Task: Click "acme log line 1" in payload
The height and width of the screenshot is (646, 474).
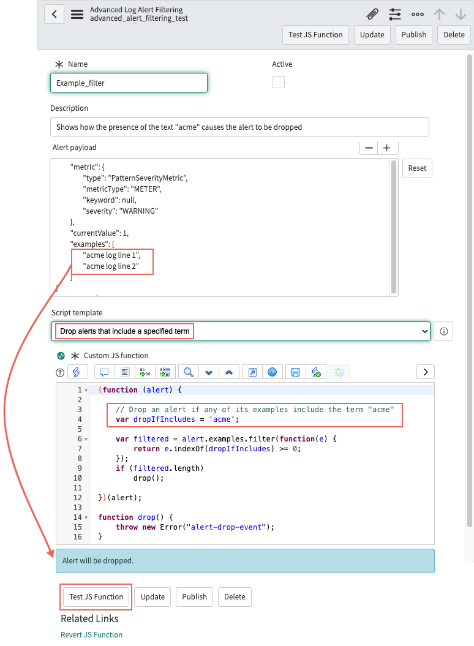Action: (x=111, y=255)
